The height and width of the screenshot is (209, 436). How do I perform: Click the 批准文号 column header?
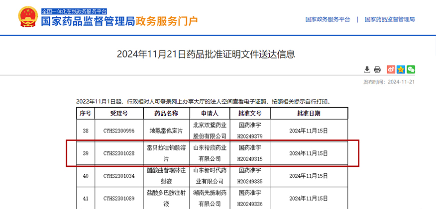[250, 113]
